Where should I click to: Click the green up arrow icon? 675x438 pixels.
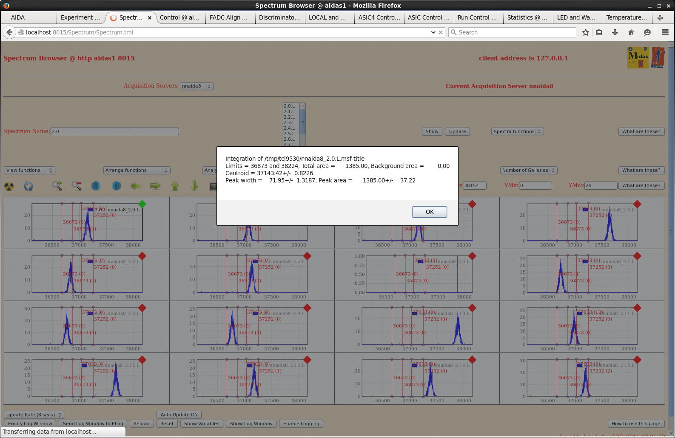click(175, 186)
